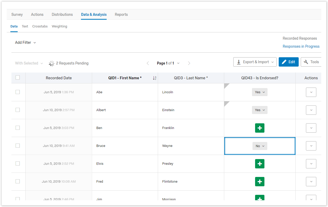Check the box for Bruce Wayne's response

[x=18, y=146]
